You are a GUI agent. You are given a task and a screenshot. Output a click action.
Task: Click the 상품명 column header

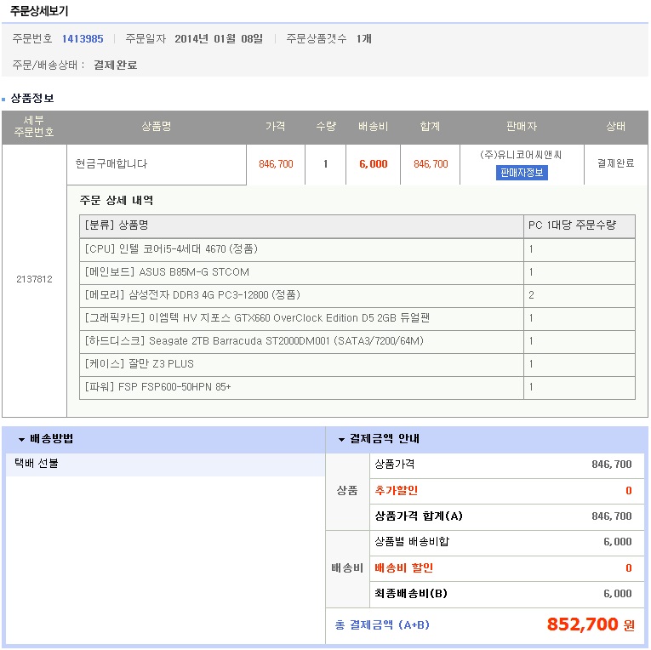(x=156, y=127)
